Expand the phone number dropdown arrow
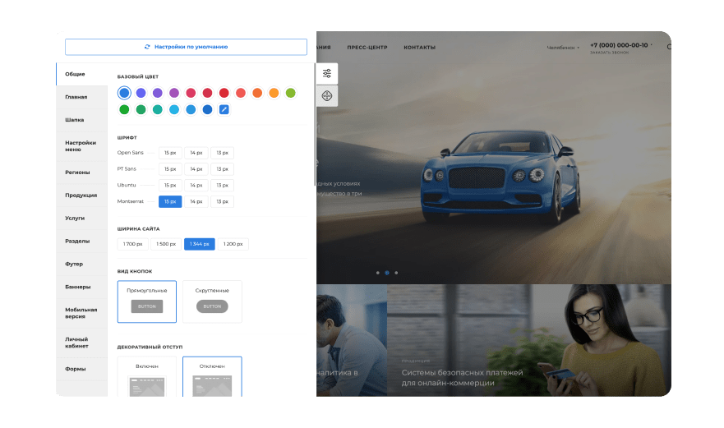 click(652, 45)
